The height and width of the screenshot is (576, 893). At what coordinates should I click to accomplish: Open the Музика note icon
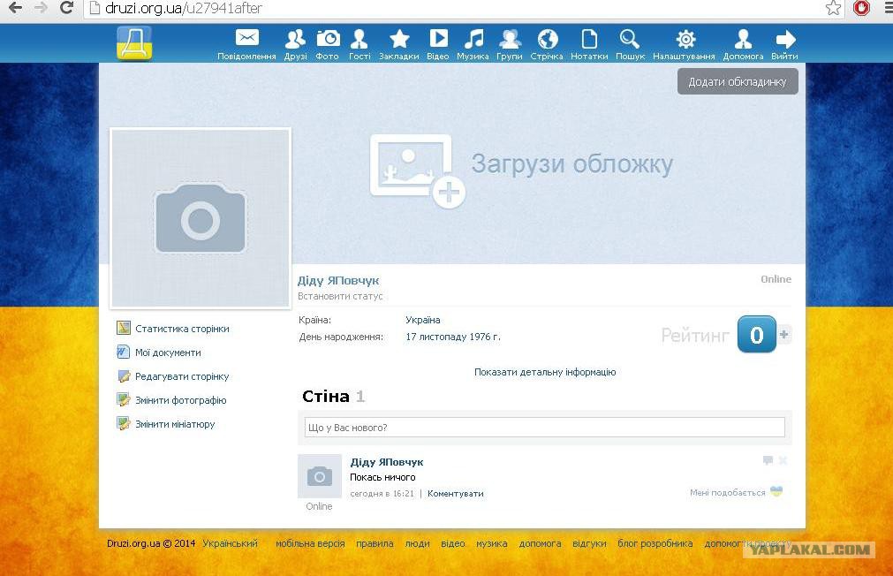473,39
